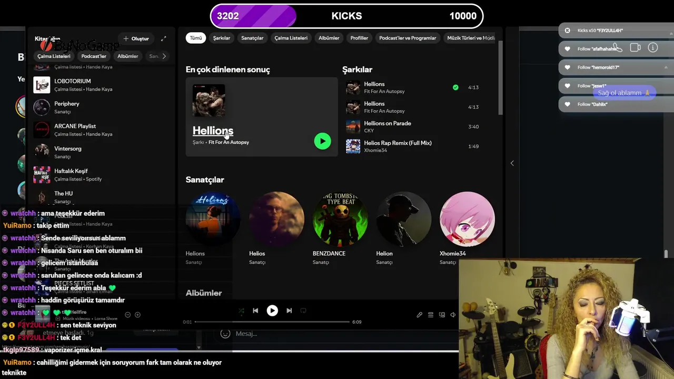The width and height of the screenshot is (674, 379).
Task: Open chat info icon in background window
Action: click(x=653, y=47)
